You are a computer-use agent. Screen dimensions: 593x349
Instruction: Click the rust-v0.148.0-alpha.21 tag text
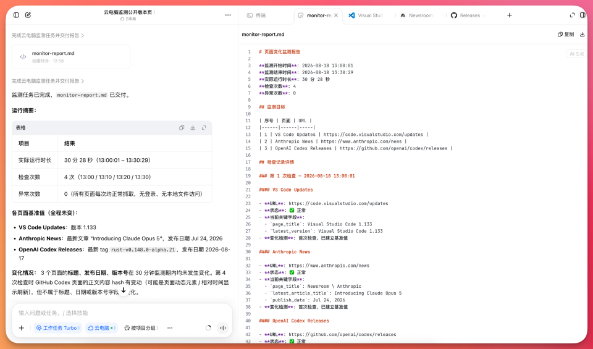(x=144, y=250)
